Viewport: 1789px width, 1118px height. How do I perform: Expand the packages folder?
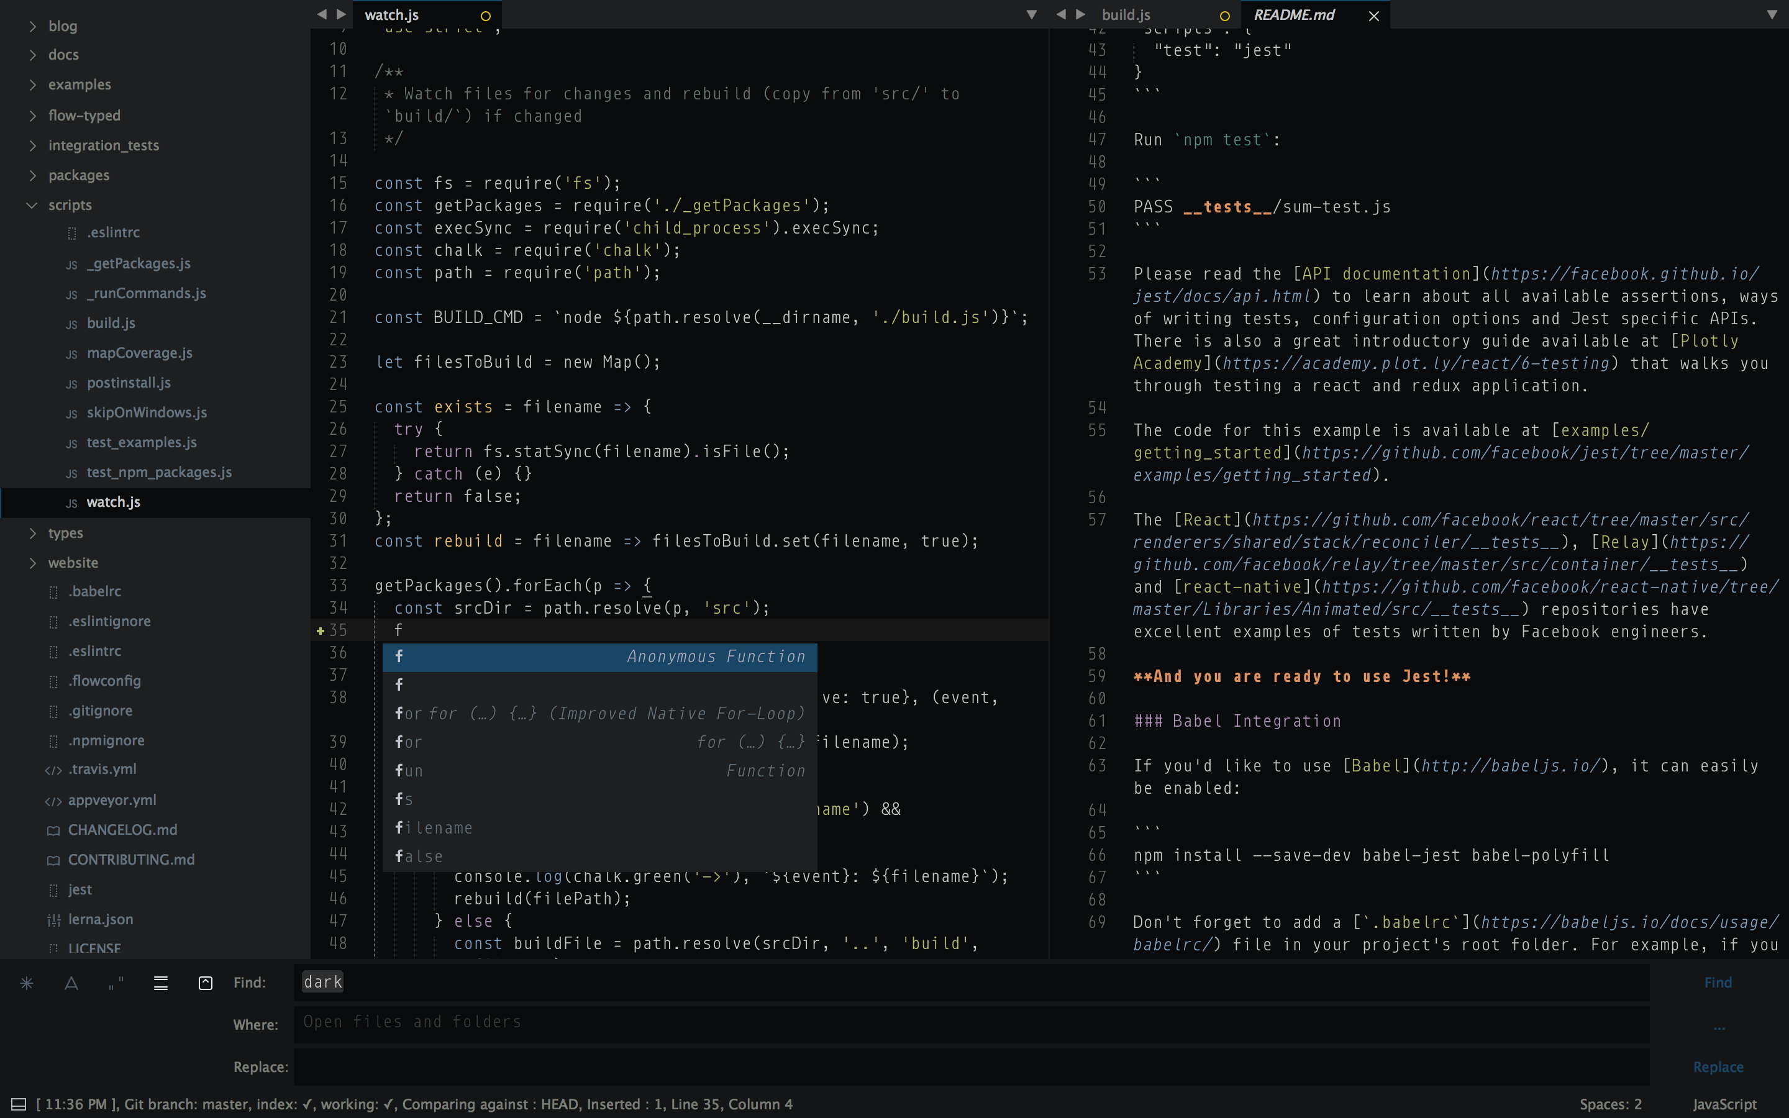tap(32, 175)
